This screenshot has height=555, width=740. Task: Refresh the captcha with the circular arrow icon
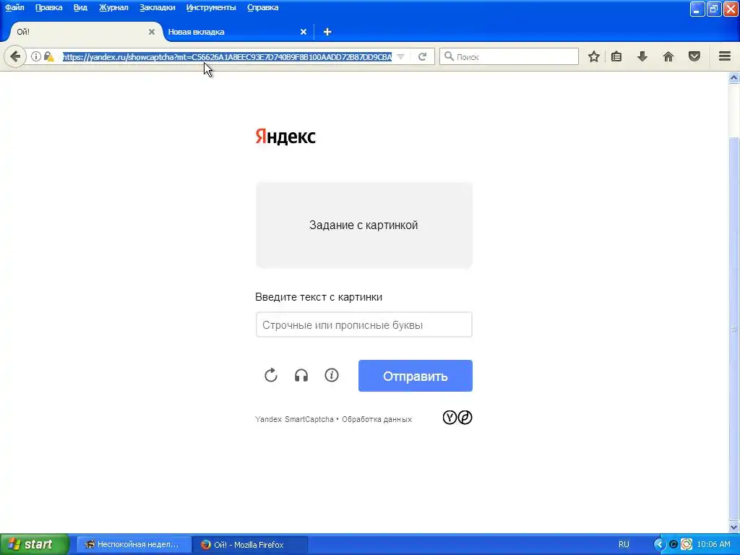pyautogui.click(x=271, y=376)
